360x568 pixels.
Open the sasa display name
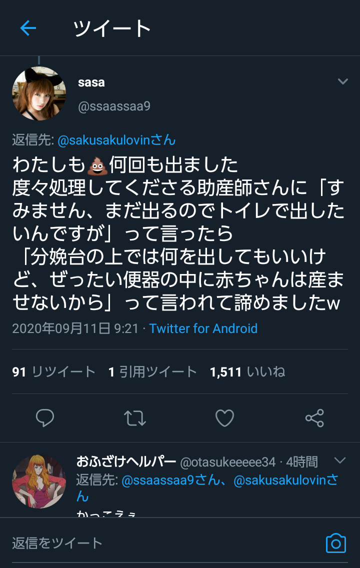coord(91,82)
